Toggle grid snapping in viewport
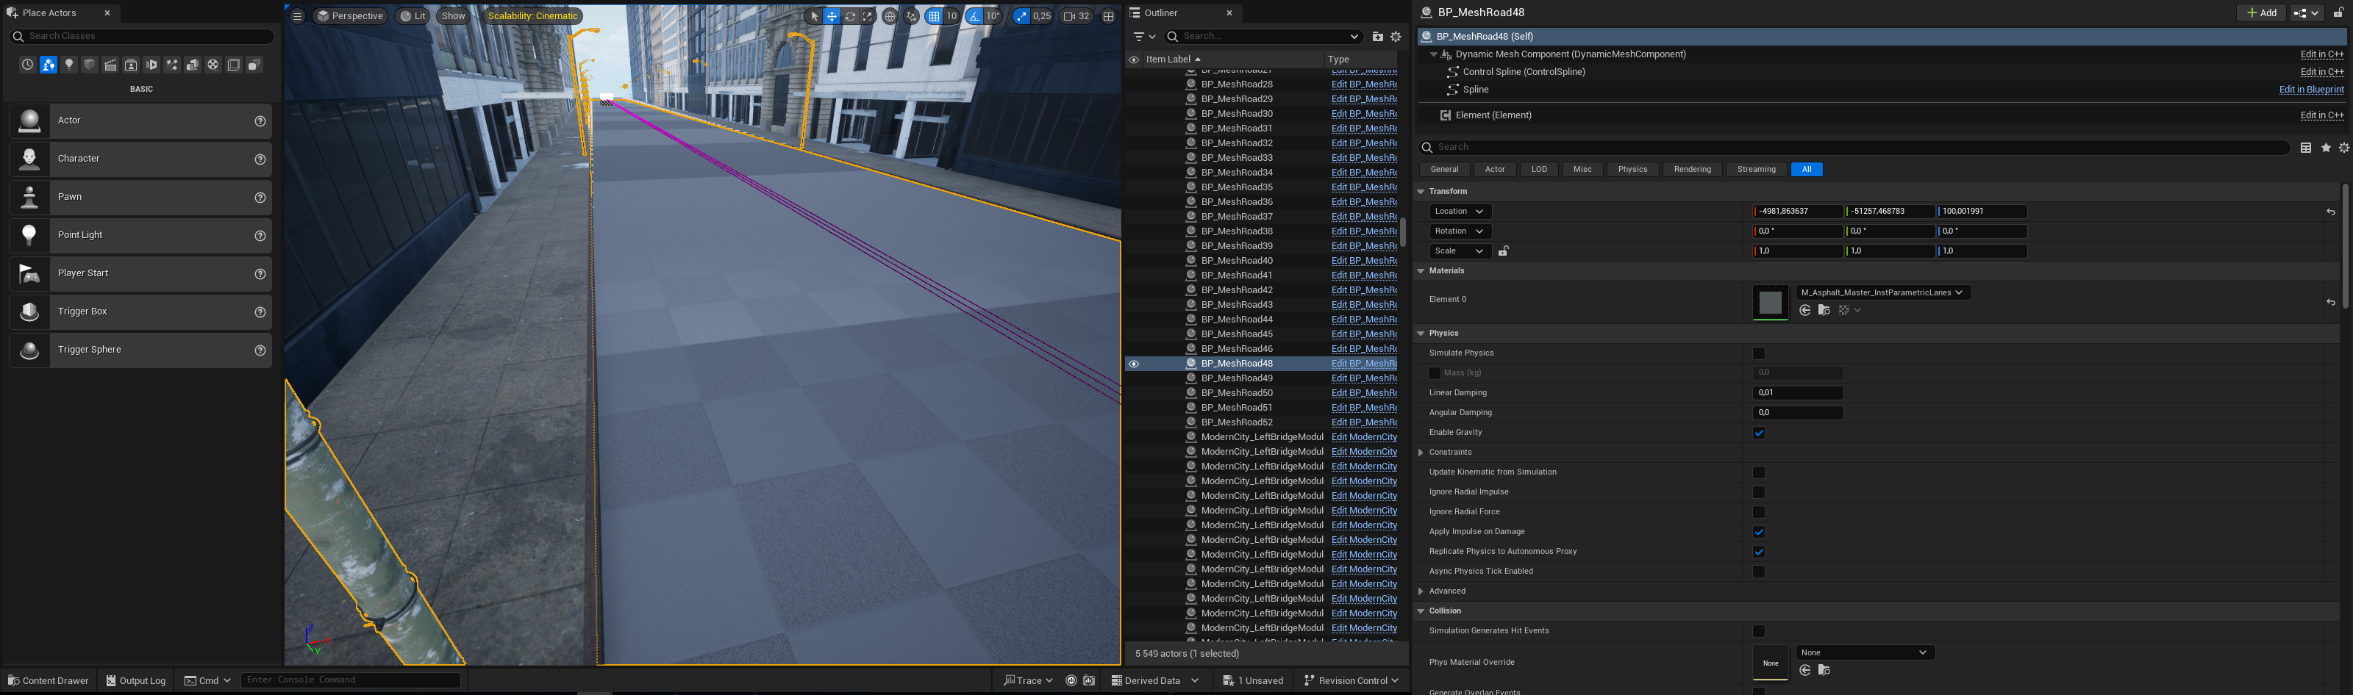The height and width of the screenshot is (695, 2353). [x=934, y=16]
